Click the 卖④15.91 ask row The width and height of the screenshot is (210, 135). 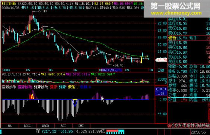(189, 19)
